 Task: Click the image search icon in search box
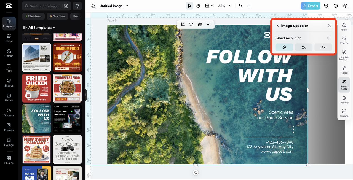pyautogui.click(x=66, y=6)
